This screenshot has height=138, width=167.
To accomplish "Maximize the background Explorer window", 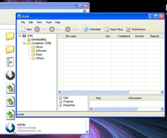I will point(81,6).
